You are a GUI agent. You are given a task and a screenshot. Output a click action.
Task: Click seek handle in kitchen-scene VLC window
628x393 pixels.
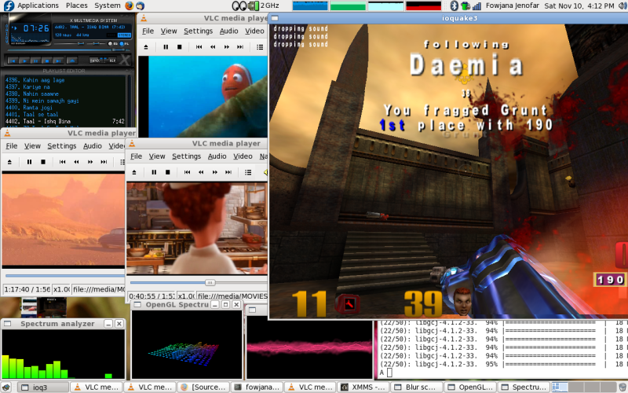210,283
